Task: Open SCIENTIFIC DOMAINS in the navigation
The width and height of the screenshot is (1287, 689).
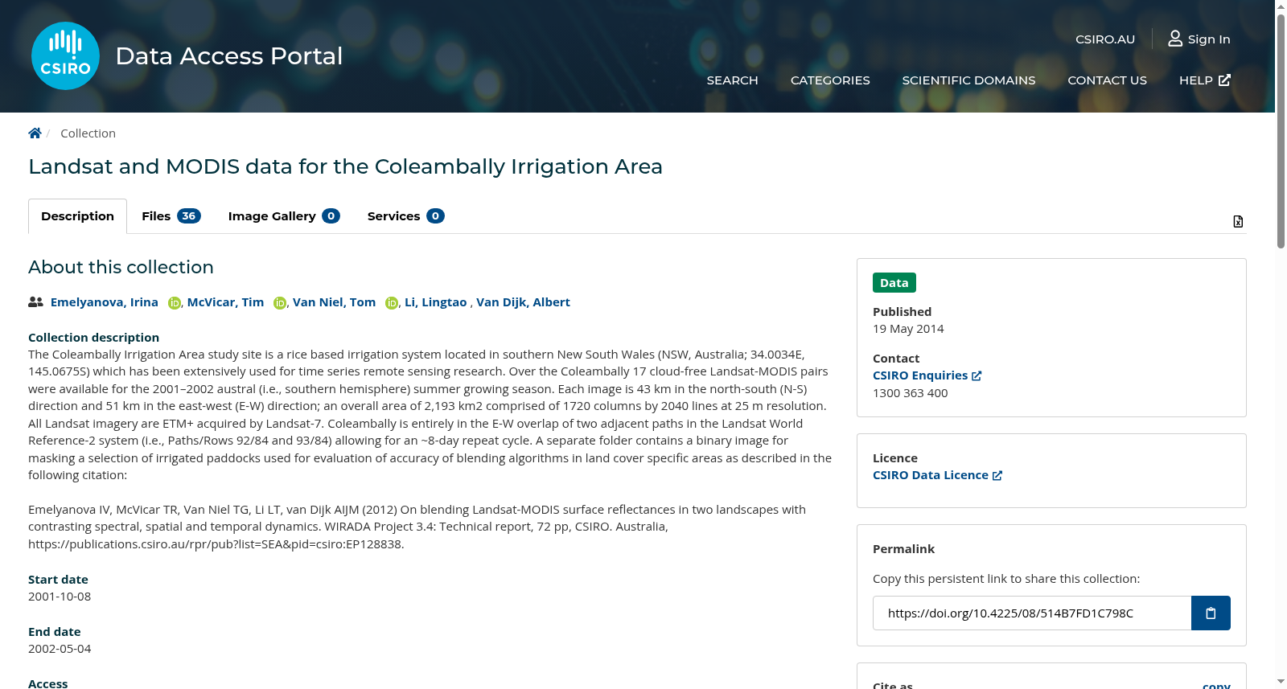Action: 968,80
